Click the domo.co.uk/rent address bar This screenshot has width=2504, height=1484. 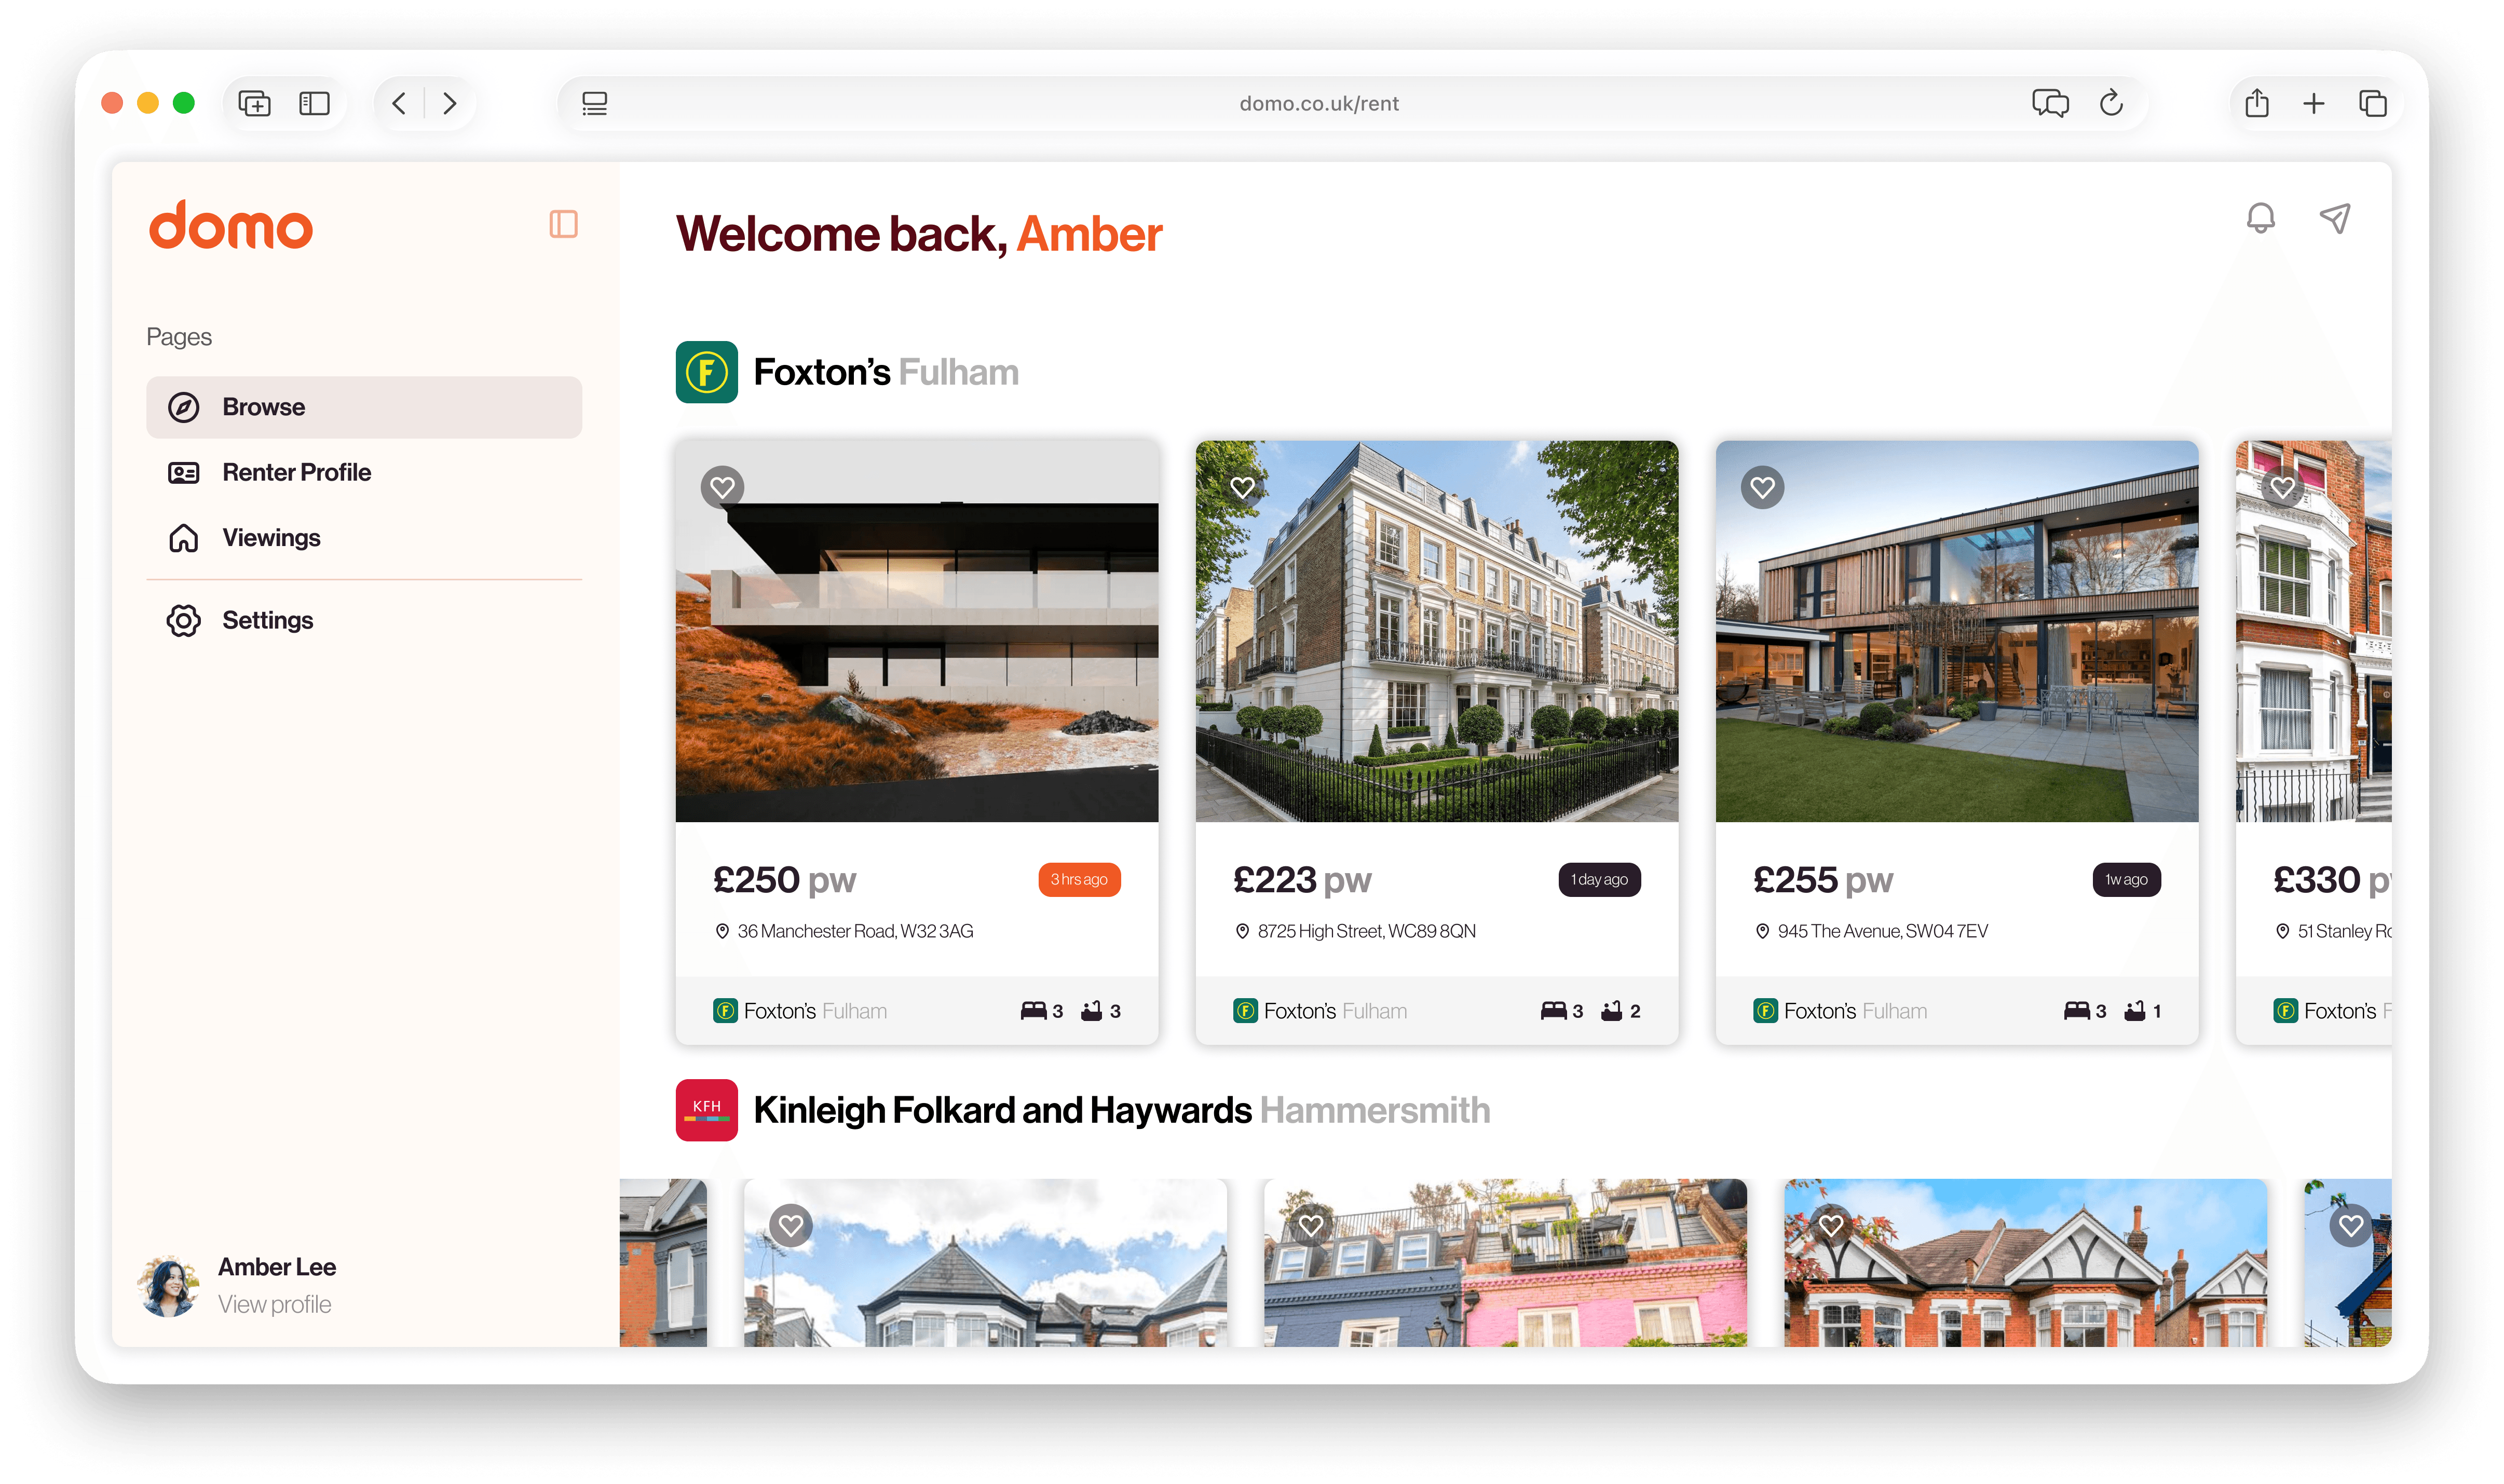coord(1318,103)
